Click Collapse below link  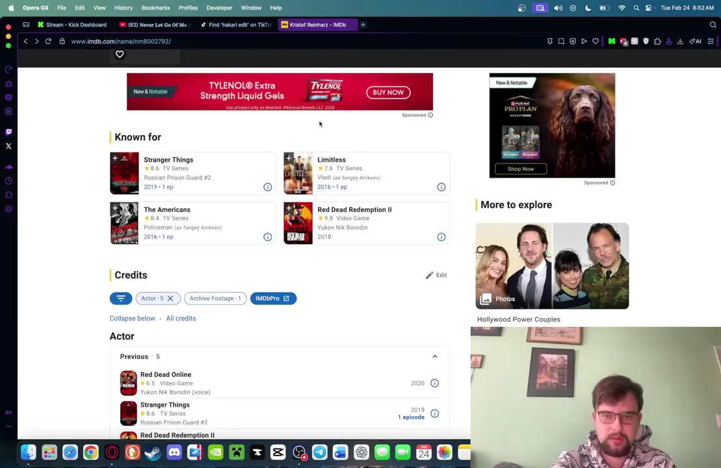click(x=133, y=318)
